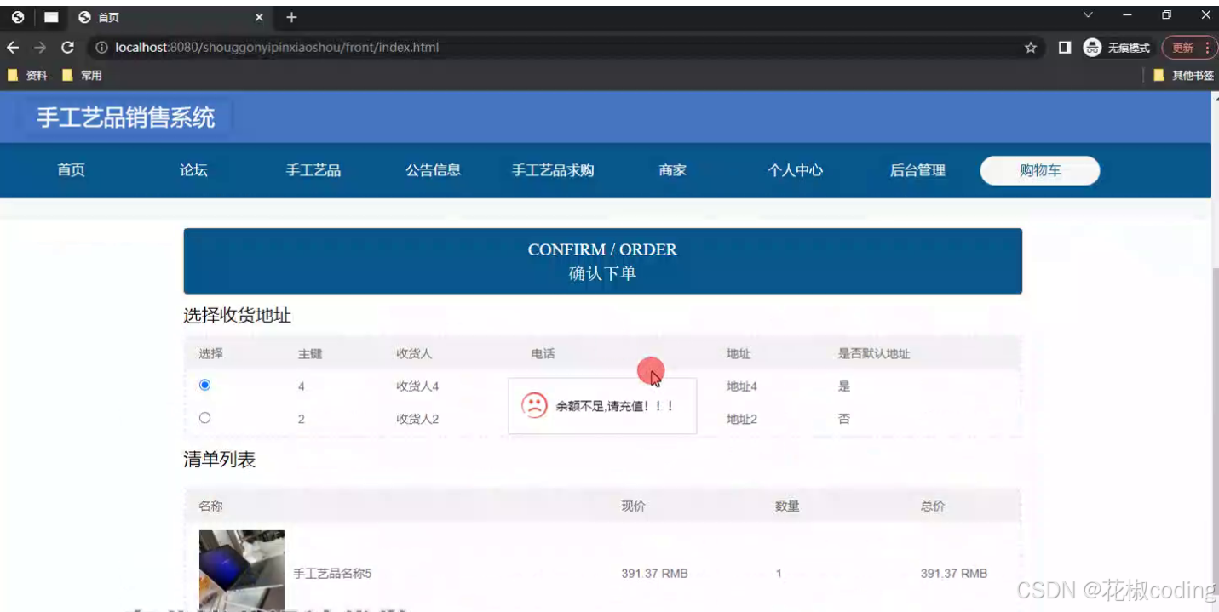Click the bookmark star in the address bar
The image size is (1219, 612).
(1030, 48)
